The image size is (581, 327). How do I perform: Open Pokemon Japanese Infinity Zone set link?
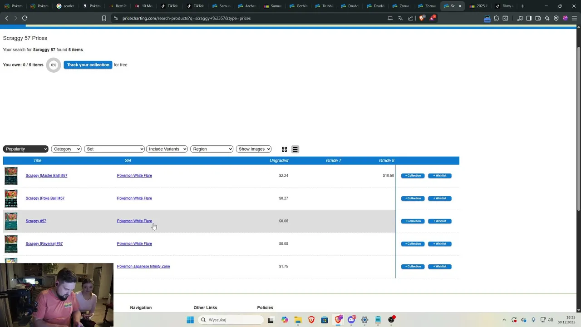click(143, 267)
